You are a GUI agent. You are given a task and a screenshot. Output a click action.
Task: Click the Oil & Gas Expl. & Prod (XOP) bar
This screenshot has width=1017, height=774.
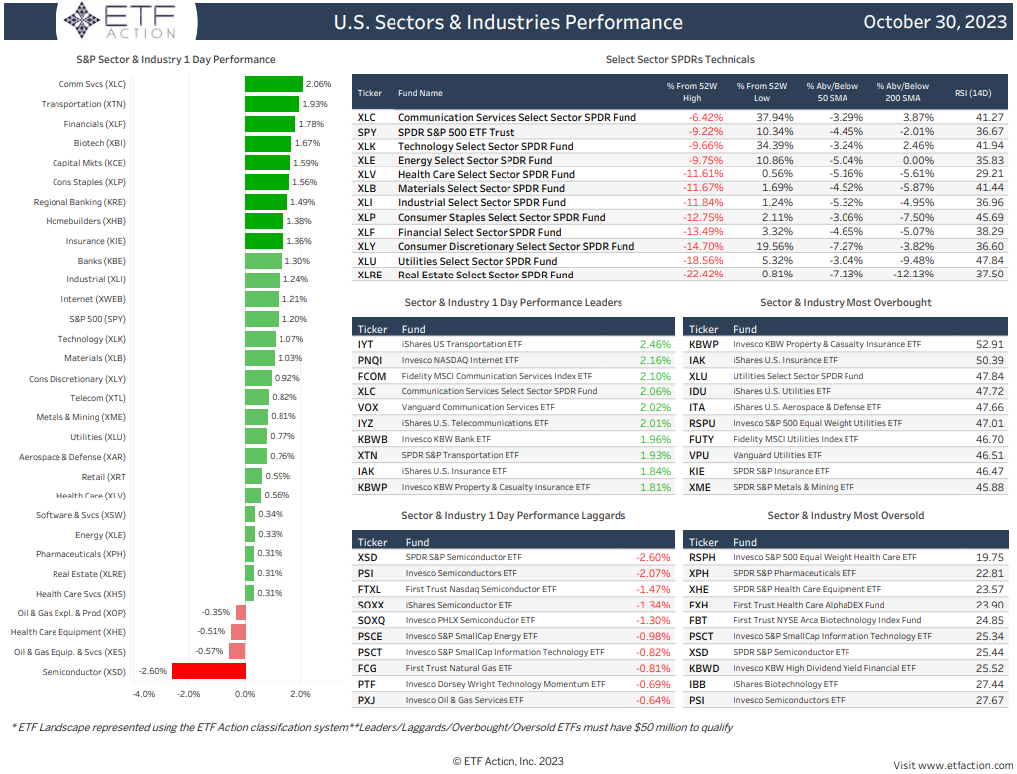tap(241, 612)
